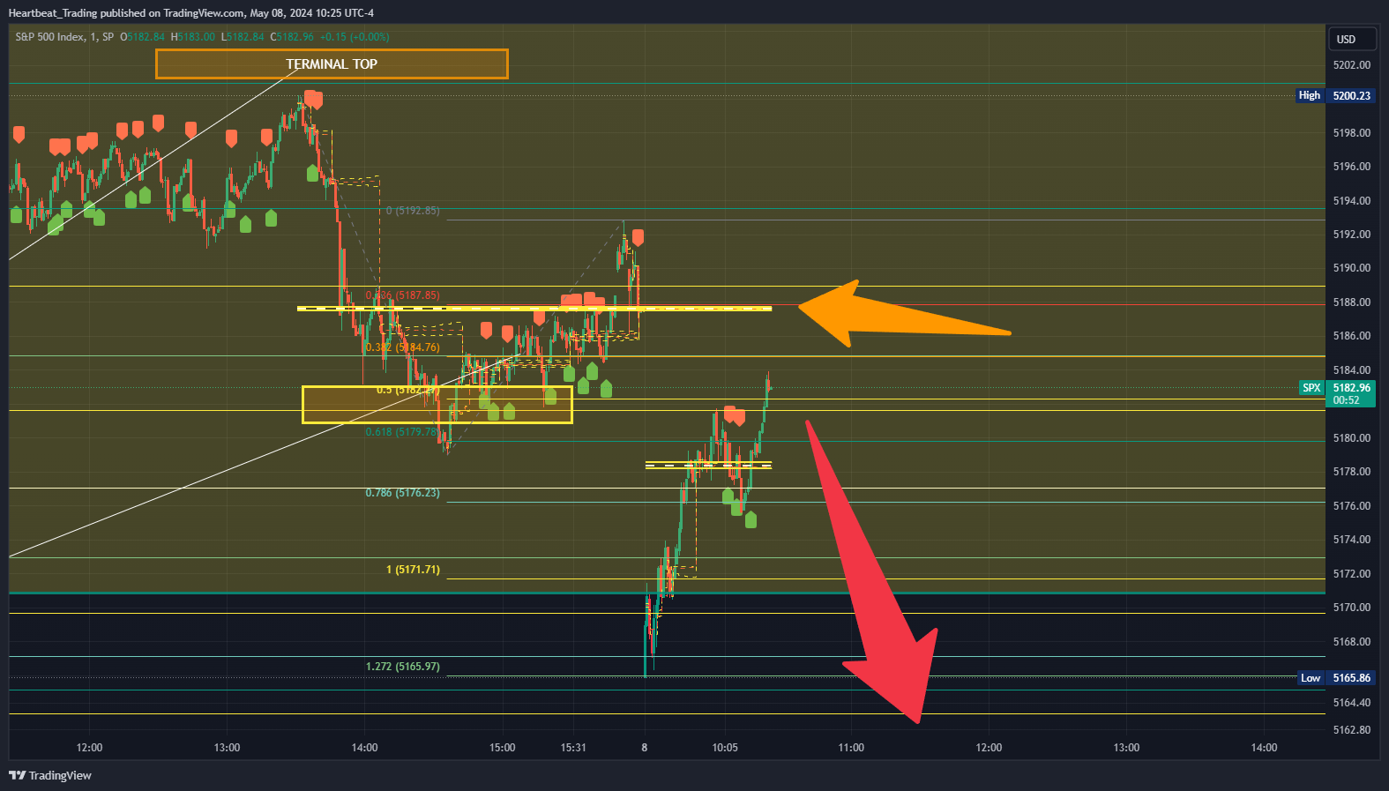Select the Fibonacci 0.786 (5176.23) label
1389x791 pixels.
point(402,493)
